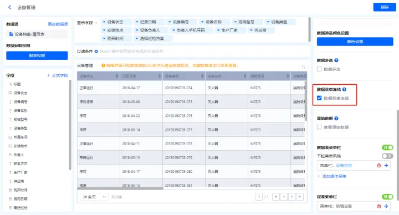Click the plus icon next to 显示字段
399x215 pixels.
point(96,23)
